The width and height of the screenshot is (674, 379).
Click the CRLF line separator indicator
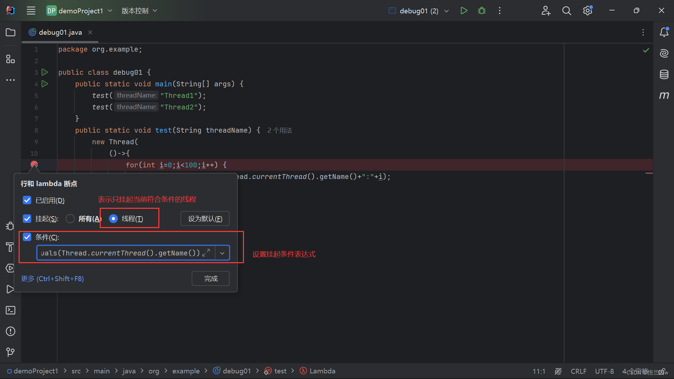tap(579, 371)
